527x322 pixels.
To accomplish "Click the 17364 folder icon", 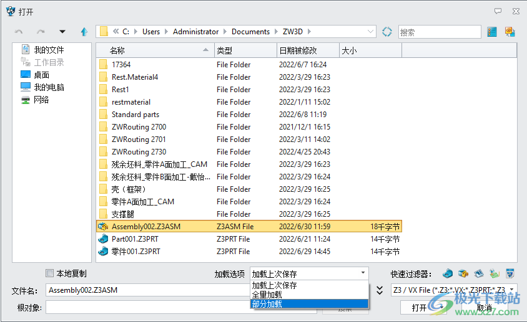I will (103, 64).
